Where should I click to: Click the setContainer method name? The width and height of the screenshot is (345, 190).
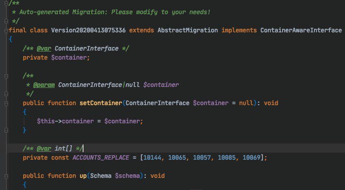tap(101, 103)
